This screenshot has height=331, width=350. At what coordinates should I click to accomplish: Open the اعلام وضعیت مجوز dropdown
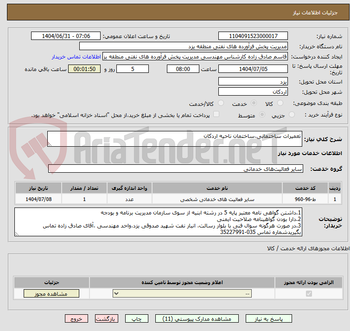click(x=182, y=293)
